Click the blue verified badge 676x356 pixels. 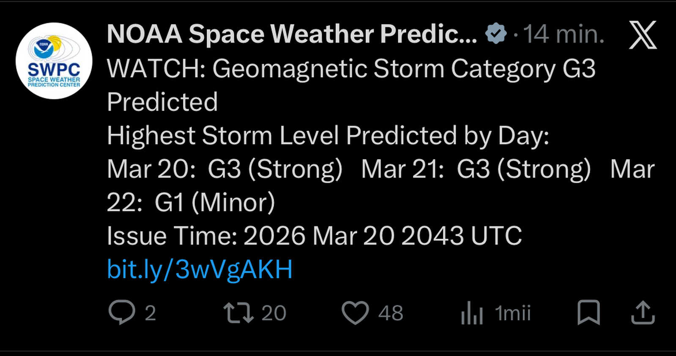click(x=495, y=34)
